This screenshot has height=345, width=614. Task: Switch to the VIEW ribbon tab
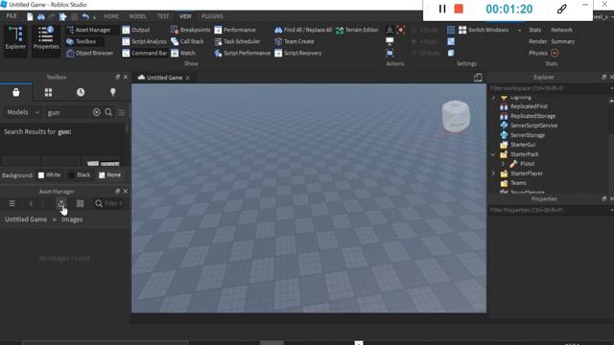185,16
